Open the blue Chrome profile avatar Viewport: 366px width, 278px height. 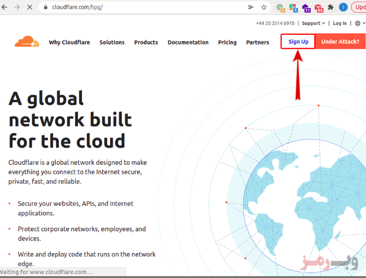pyautogui.click(x=343, y=7)
